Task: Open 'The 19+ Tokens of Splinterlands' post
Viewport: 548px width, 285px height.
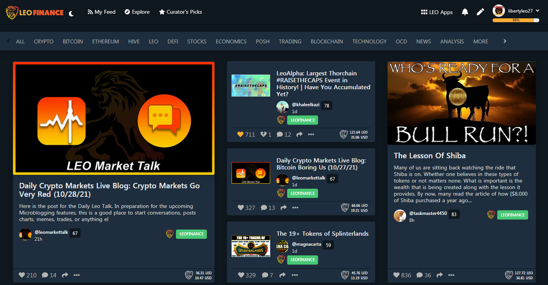Action: [x=322, y=233]
